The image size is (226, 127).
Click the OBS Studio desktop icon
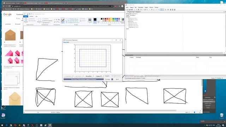[3, 107]
